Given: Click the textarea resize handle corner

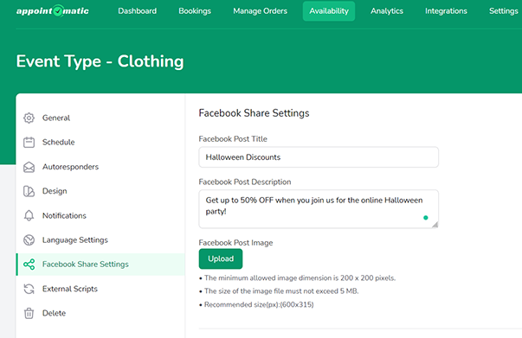Looking at the screenshot, I should 435,225.
